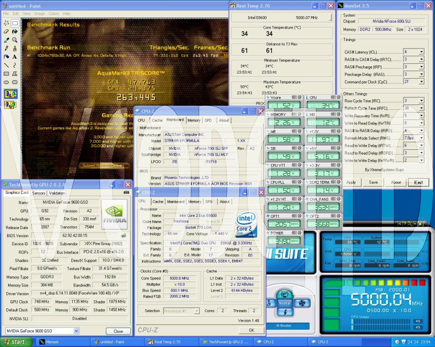Click the Core Speed value in CPU-Z

click(x=179, y=278)
